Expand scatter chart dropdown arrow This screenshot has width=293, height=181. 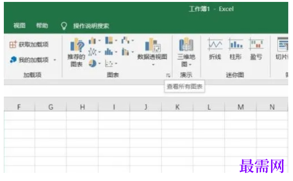tap(116, 64)
